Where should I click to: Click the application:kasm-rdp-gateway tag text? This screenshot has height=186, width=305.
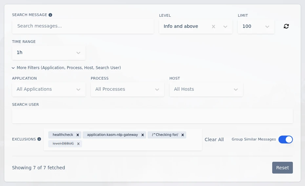pyautogui.click(x=112, y=135)
